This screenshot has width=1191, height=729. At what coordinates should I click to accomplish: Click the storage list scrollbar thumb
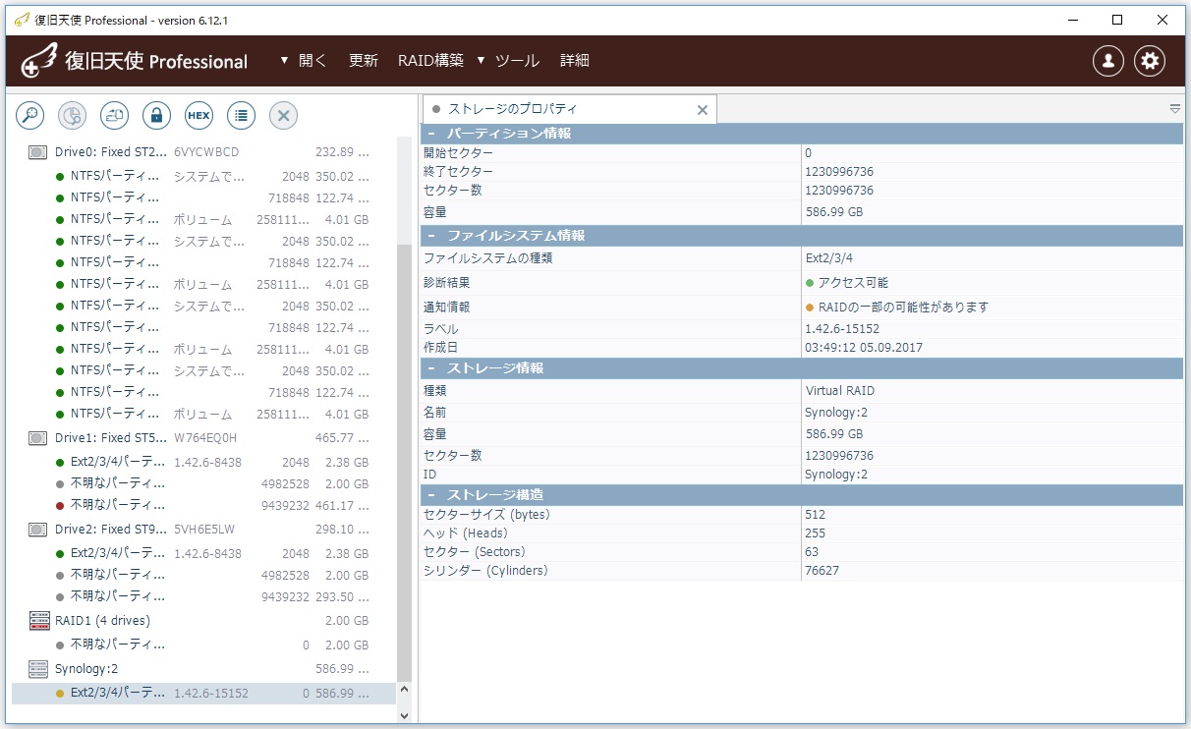tap(404, 462)
